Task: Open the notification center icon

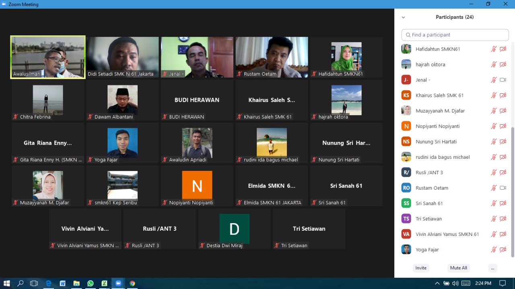Action: [x=503, y=283]
